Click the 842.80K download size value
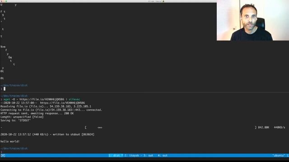Screen dimensions: 289x162 [264, 127]
